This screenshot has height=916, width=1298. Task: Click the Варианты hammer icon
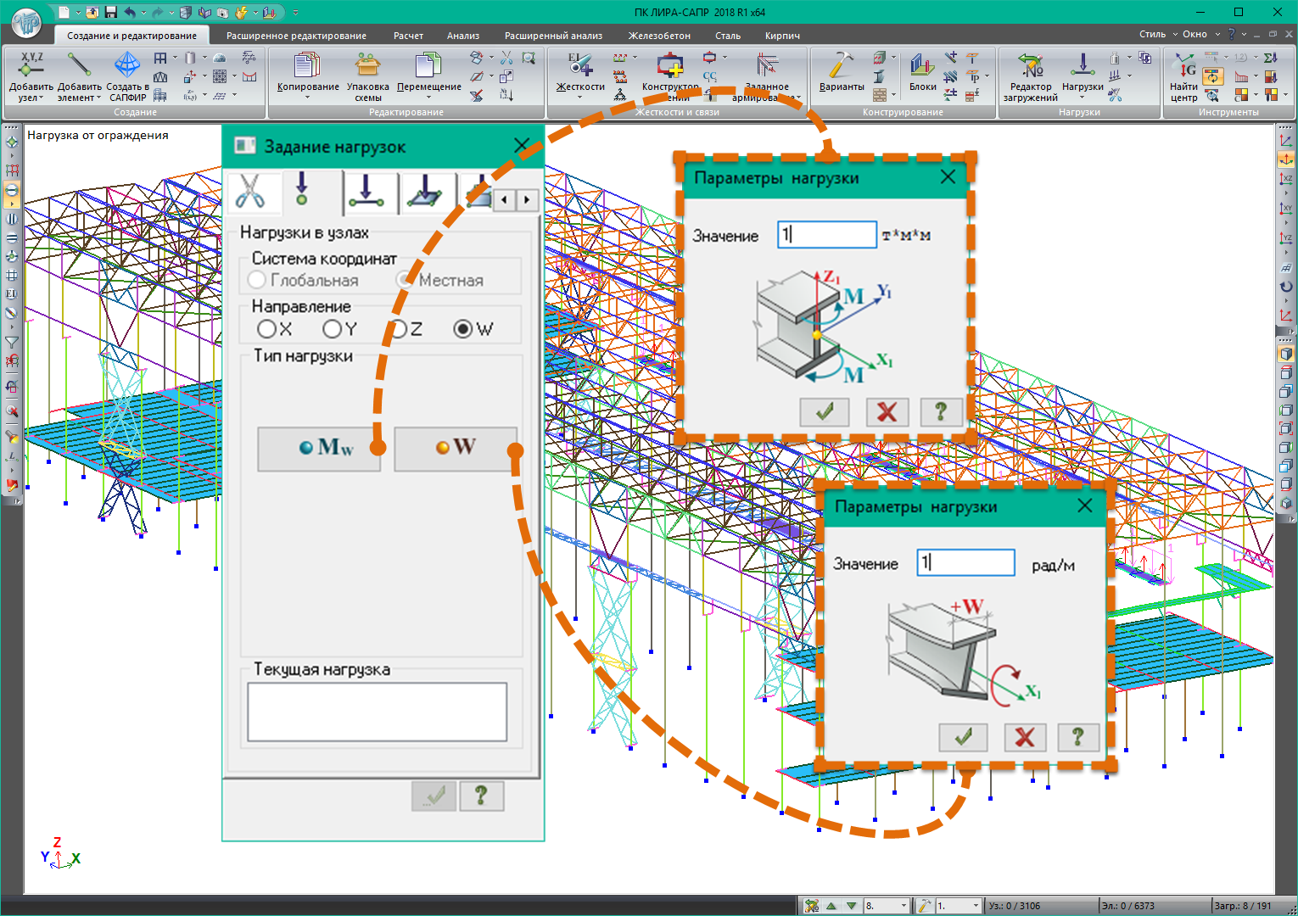click(x=841, y=66)
